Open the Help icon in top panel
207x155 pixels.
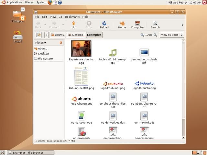pos(60,2)
